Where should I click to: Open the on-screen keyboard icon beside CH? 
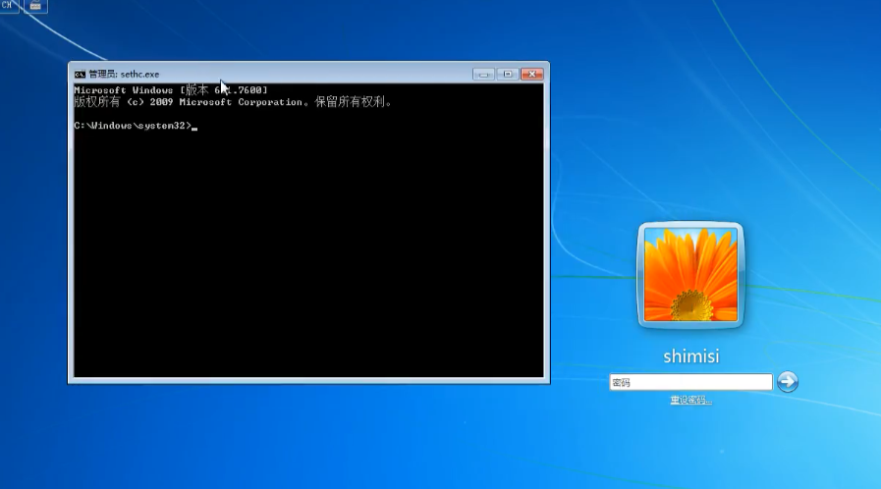(35, 6)
